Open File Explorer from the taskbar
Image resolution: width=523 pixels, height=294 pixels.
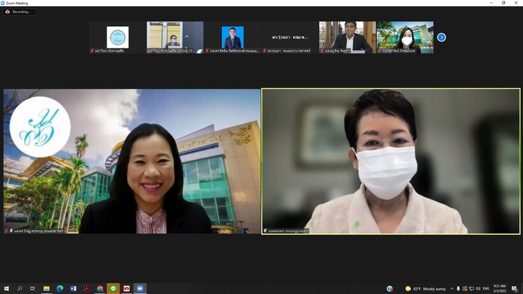(x=46, y=289)
